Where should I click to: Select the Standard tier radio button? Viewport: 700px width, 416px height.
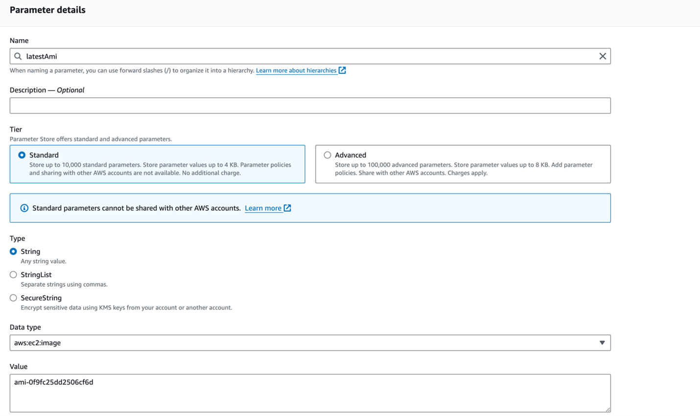[21, 154]
